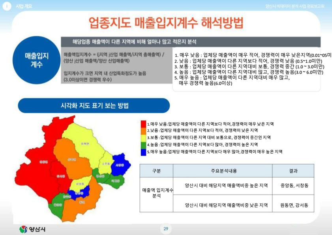Select the line 입지계수가 크면 지역 내 산업특화정도가 높음
Viewport: 332px width, 235px height.
point(105,73)
